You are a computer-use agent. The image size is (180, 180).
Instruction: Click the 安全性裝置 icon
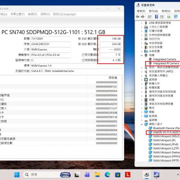pos(146,47)
